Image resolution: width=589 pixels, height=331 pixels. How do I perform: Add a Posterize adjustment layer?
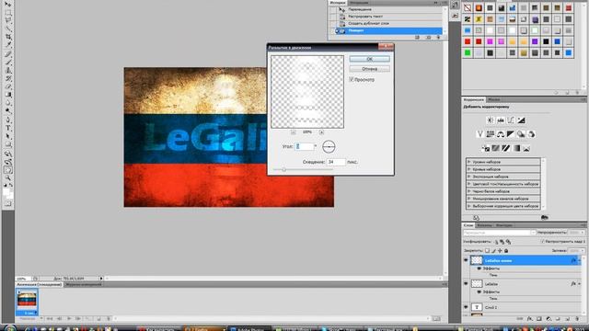[x=496, y=148]
